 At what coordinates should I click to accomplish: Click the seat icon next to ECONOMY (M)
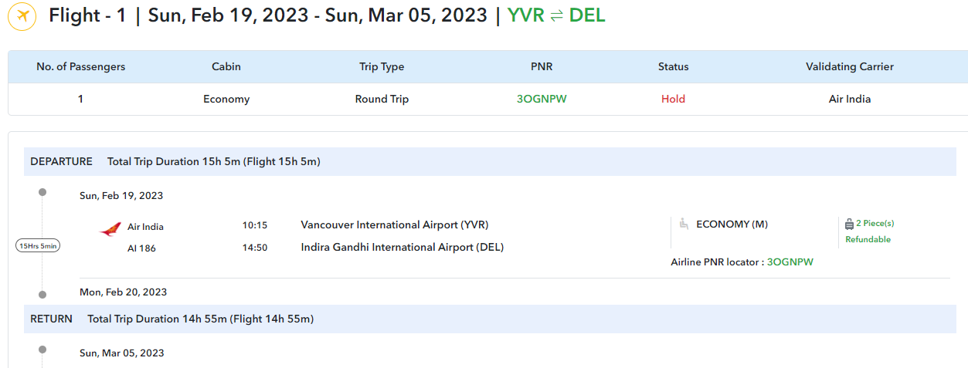tap(683, 225)
